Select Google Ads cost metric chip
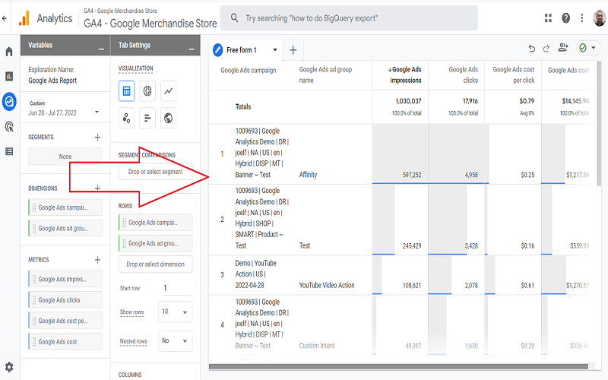608x380 pixels. (x=65, y=341)
